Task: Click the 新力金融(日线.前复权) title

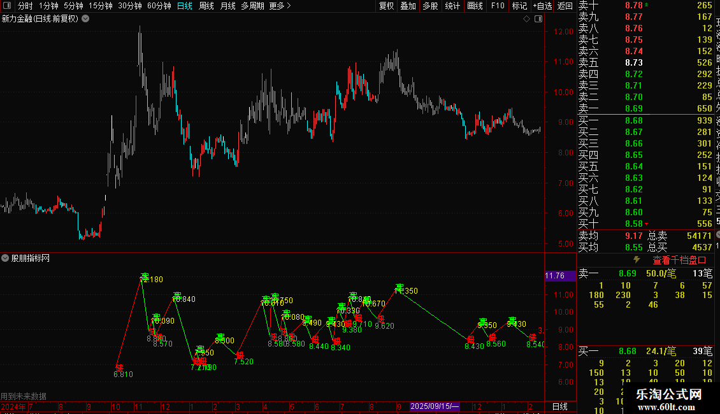Action: tap(40, 19)
